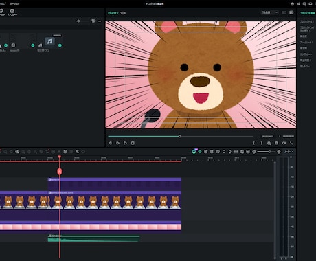Zoom in the timeline with plus button
Image resolution: width=316 pixels, height=261 pixels.
pyautogui.click(x=279, y=152)
